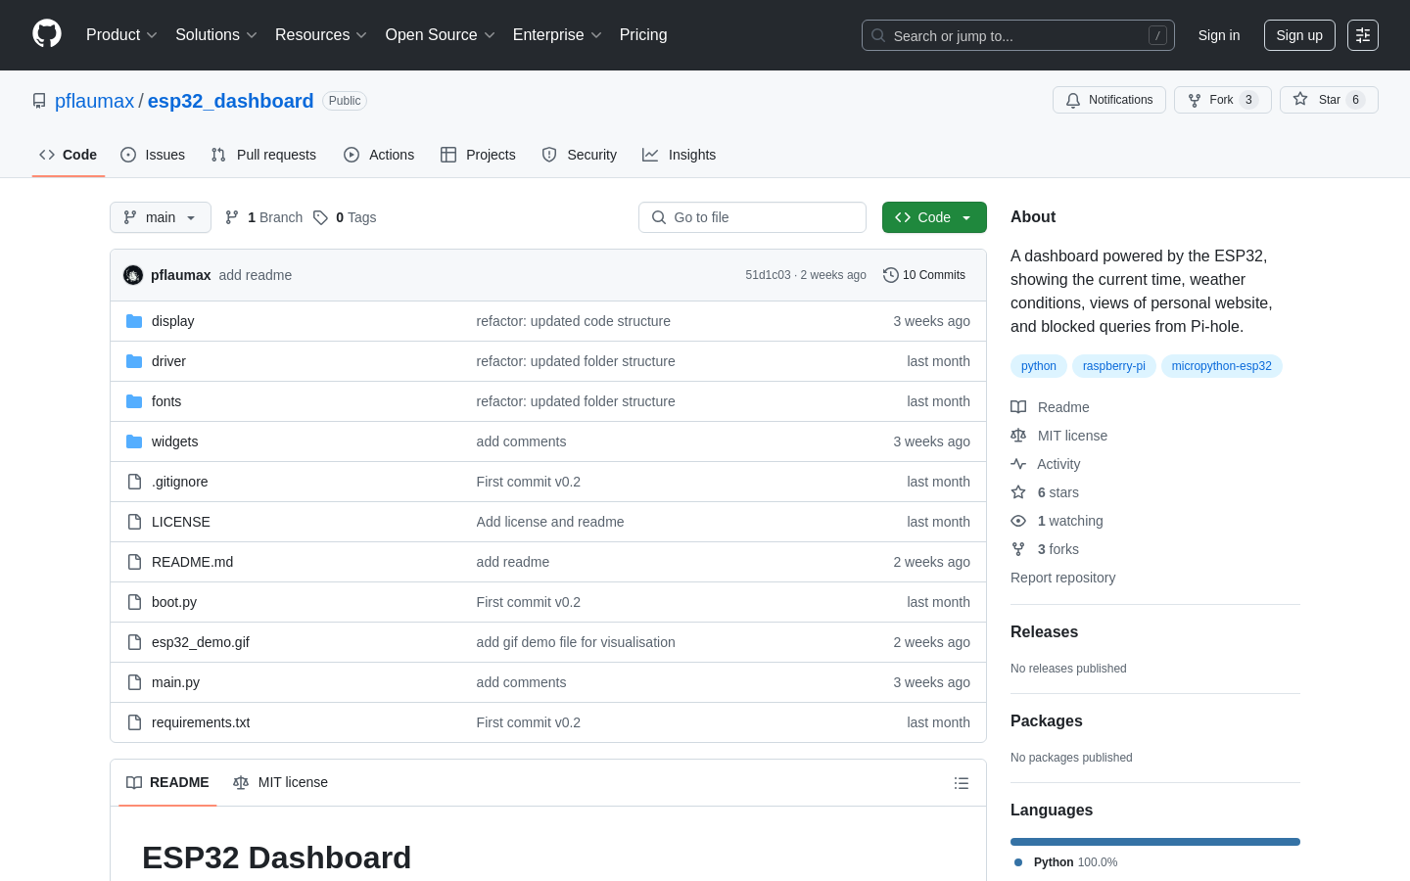Click the raspberry-pi topic tag

1114,366
